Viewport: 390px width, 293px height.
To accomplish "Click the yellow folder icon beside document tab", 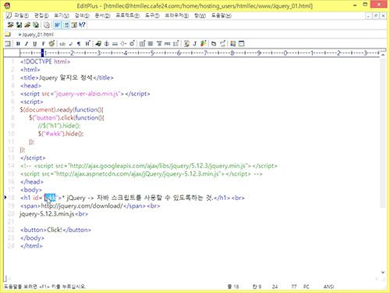I will 8,34.
